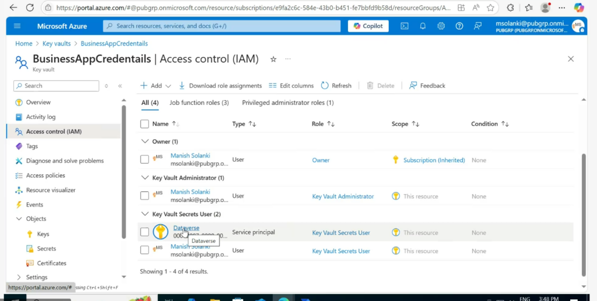597x301 pixels.
Task: Check the last Key Vault Secrets User row
Action: [145, 250]
